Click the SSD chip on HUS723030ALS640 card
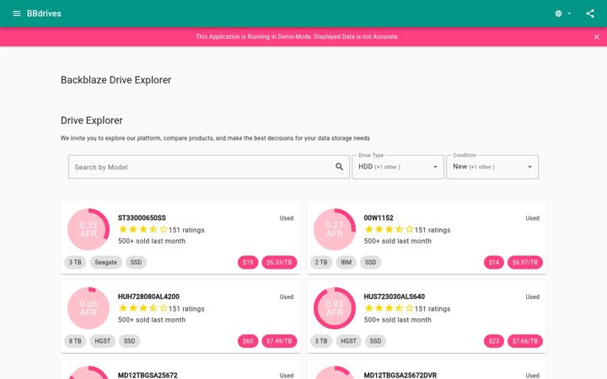This screenshot has height=379, width=607. (x=375, y=341)
